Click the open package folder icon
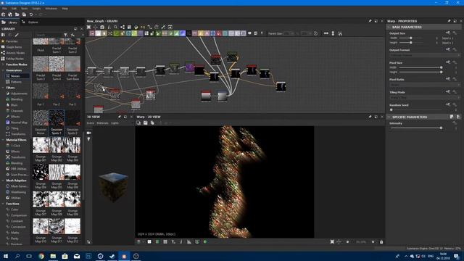 (x=17, y=14)
